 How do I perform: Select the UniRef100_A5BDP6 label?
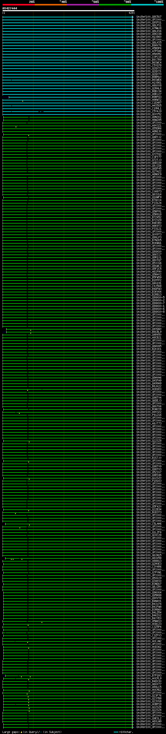click(149, 48)
